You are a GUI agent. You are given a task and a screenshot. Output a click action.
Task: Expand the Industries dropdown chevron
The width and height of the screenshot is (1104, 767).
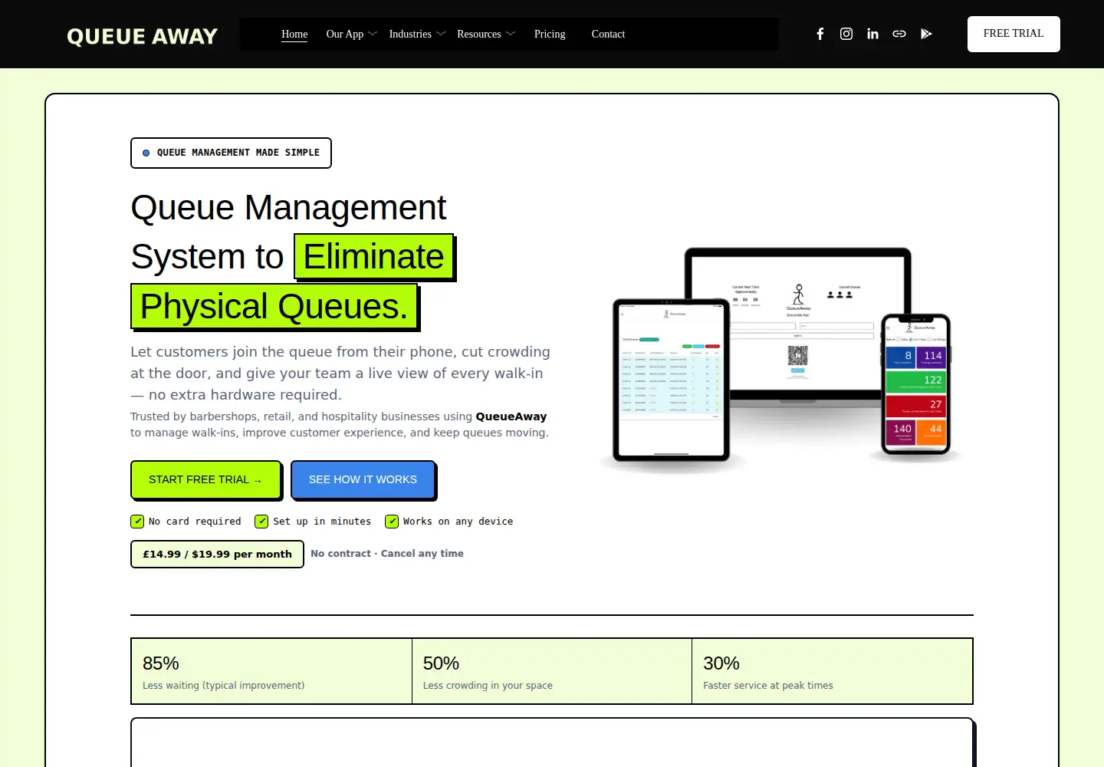click(441, 34)
